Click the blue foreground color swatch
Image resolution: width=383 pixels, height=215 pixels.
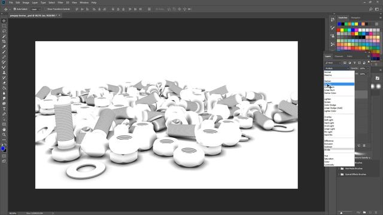coord(2,148)
